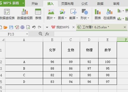Image resolution: width=128 pixels, height=92 pixels.
Task: Open file with the folder icon
Action: (5, 27)
